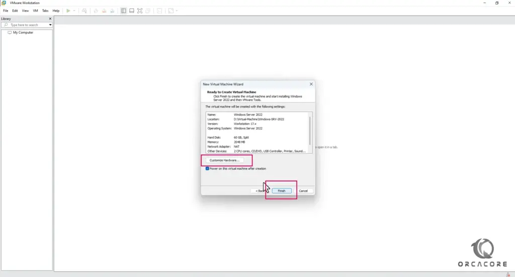Toggle the thumbnail bar icon in toolbar
Screen dimensions: 515x277
pos(132,11)
